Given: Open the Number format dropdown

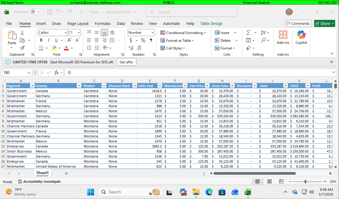Looking at the screenshot, I should [x=152, y=32].
